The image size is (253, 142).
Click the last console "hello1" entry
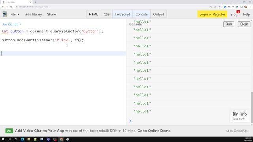click(142, 111)
